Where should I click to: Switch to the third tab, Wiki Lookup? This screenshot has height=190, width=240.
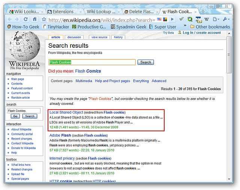tap(101, 12)
